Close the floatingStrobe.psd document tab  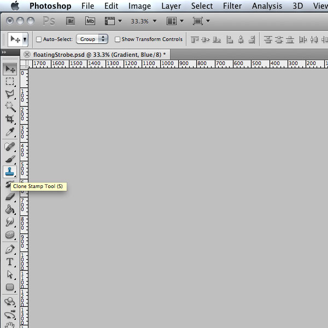pyautogui.click(x=27, y=55)
